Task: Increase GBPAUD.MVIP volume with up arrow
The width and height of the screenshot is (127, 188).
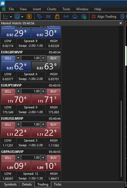Action: click(43, 158)
